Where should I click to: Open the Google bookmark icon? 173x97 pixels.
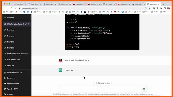point(17,12)
